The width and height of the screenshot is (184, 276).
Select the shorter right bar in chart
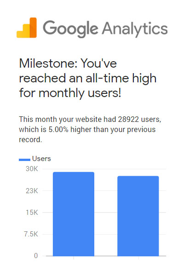pos(138,216)
